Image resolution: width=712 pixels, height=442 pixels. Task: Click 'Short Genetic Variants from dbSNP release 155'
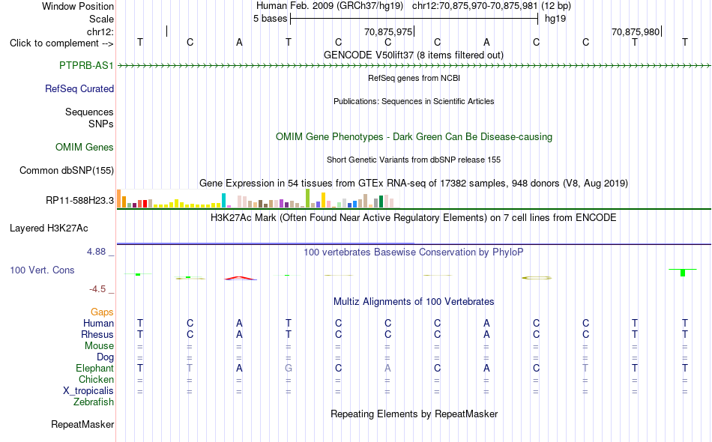pyautogui.click(x=414, y=160)
